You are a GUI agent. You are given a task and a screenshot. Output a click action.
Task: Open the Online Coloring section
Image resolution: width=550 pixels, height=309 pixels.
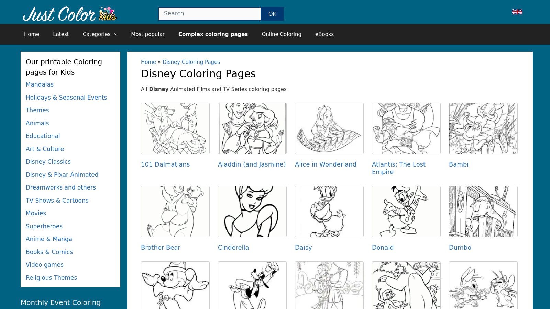pos(281,34)
